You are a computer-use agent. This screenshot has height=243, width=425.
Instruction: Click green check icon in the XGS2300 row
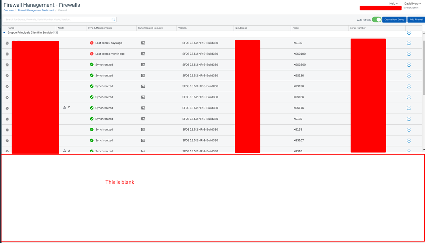pos(92,64)
